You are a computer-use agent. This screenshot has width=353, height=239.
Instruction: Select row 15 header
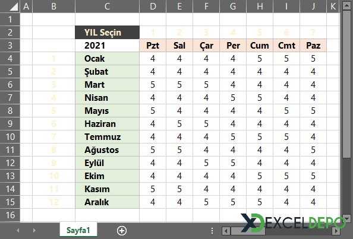point(10,202)
